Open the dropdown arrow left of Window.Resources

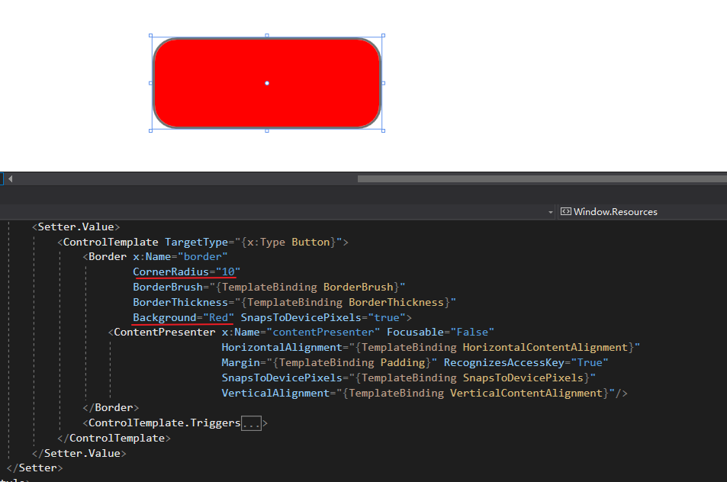point(550,212)
